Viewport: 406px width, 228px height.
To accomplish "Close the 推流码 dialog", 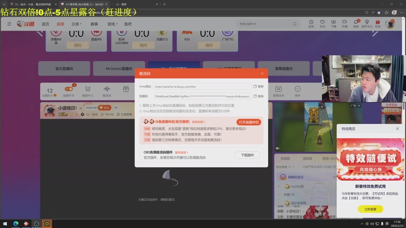I will (262, 73).
